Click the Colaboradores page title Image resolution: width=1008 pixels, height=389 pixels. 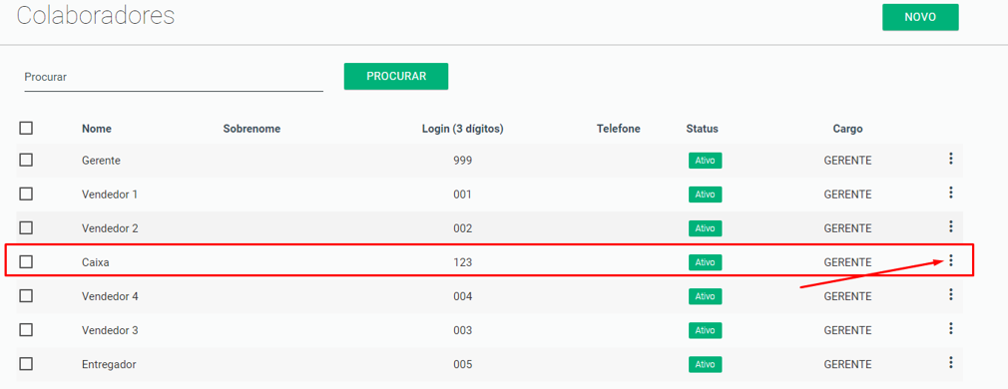95,15
